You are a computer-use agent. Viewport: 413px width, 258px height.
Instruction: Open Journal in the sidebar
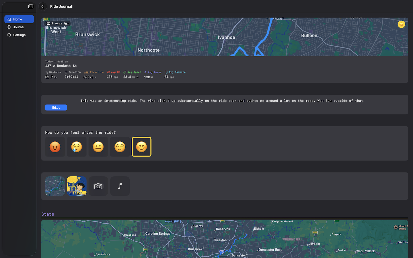click(19, 27)
